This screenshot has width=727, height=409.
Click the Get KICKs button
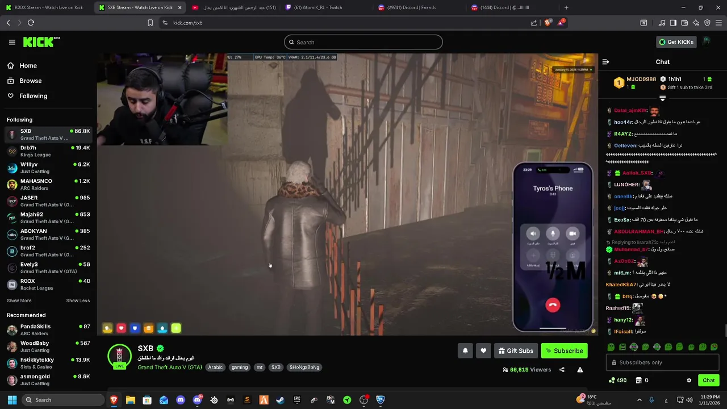676,42
